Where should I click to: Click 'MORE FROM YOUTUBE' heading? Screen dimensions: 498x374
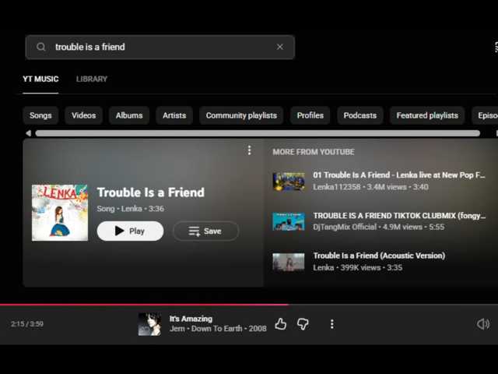[314, 152]
